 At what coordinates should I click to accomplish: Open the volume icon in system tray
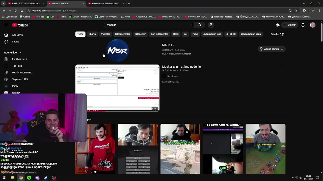click(301, 178)
